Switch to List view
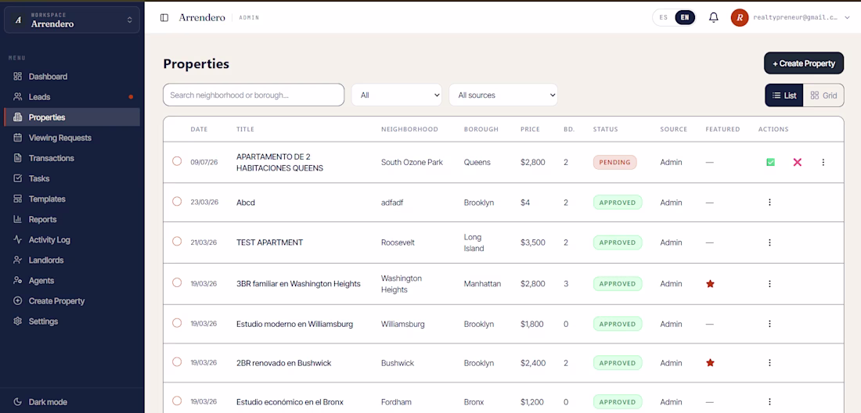 tap(784, 95)
